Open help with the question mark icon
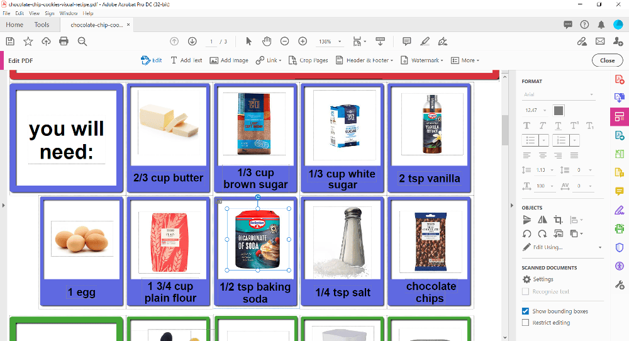Screen dimensions: 629x341 point(584,25)
